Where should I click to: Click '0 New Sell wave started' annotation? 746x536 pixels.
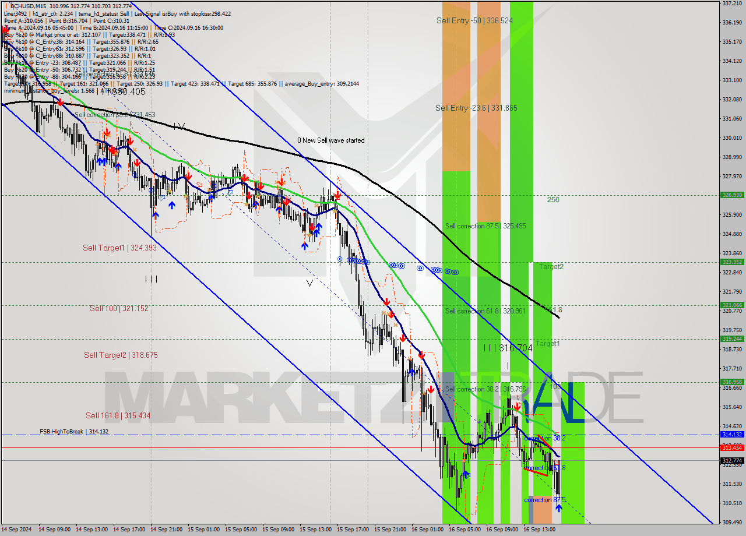331,140
